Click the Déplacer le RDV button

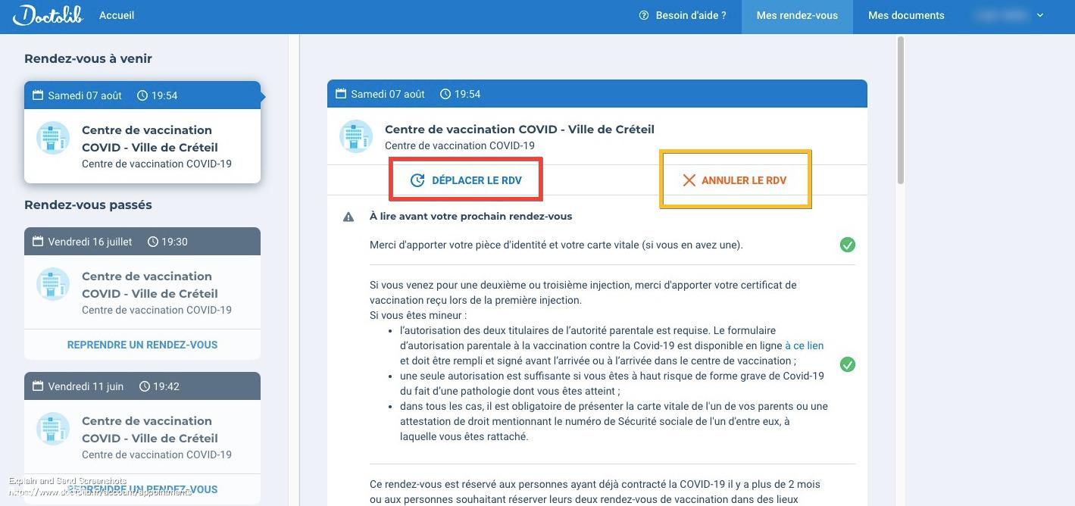point(466,180)
